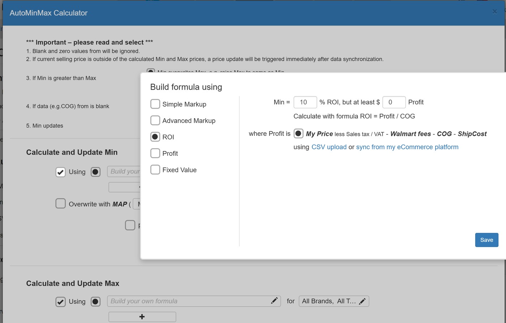Edit the Max formula with pencil icon
Viewport: 506px width, 323px height.
(274, 301)
